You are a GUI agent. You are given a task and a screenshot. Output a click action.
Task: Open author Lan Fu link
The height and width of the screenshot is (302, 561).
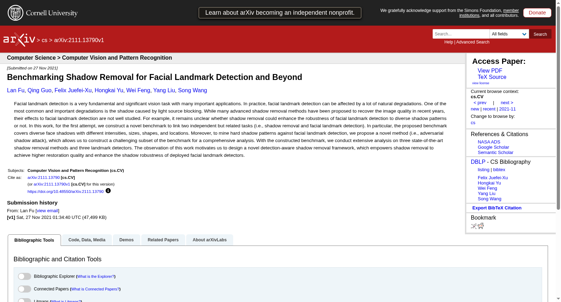pyautogui.click(x=16, y=90)
